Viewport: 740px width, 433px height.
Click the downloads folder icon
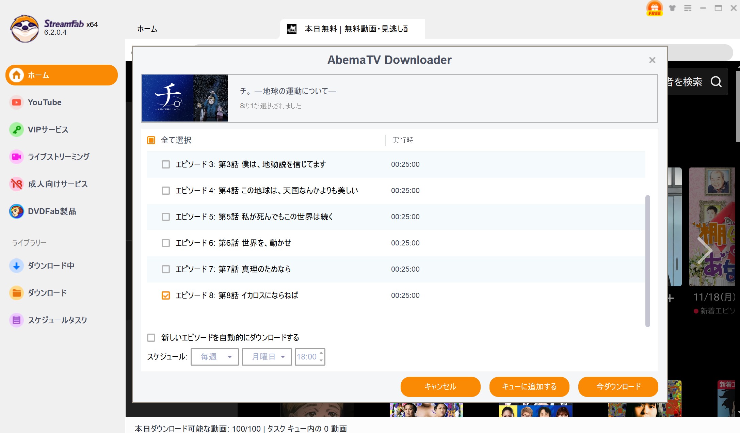pos(16,293)
